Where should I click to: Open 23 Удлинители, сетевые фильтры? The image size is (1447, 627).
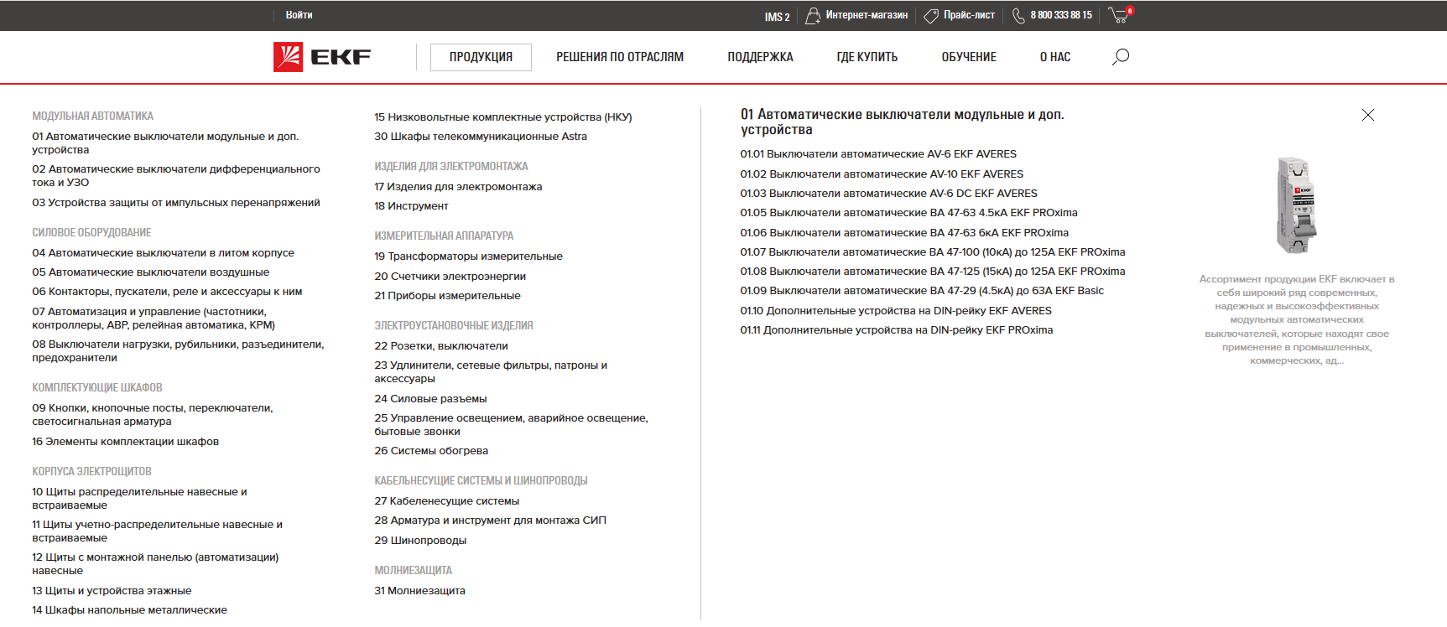click(x=491, y=372)
